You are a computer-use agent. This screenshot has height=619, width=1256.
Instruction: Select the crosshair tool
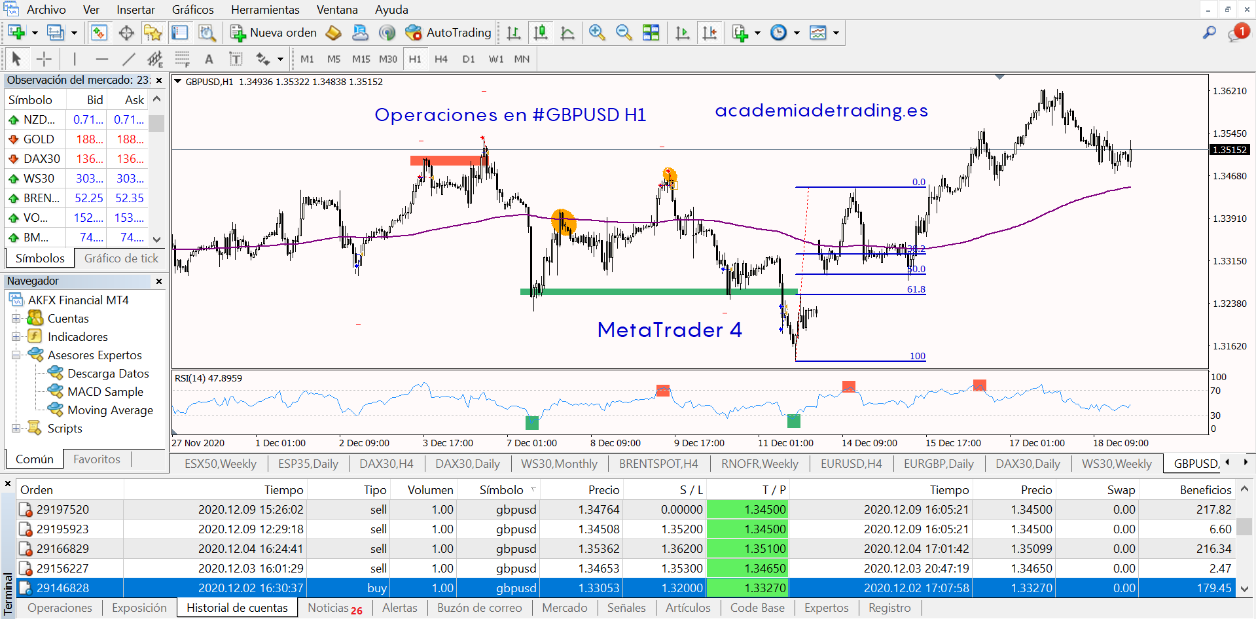(x=44, y=59)
